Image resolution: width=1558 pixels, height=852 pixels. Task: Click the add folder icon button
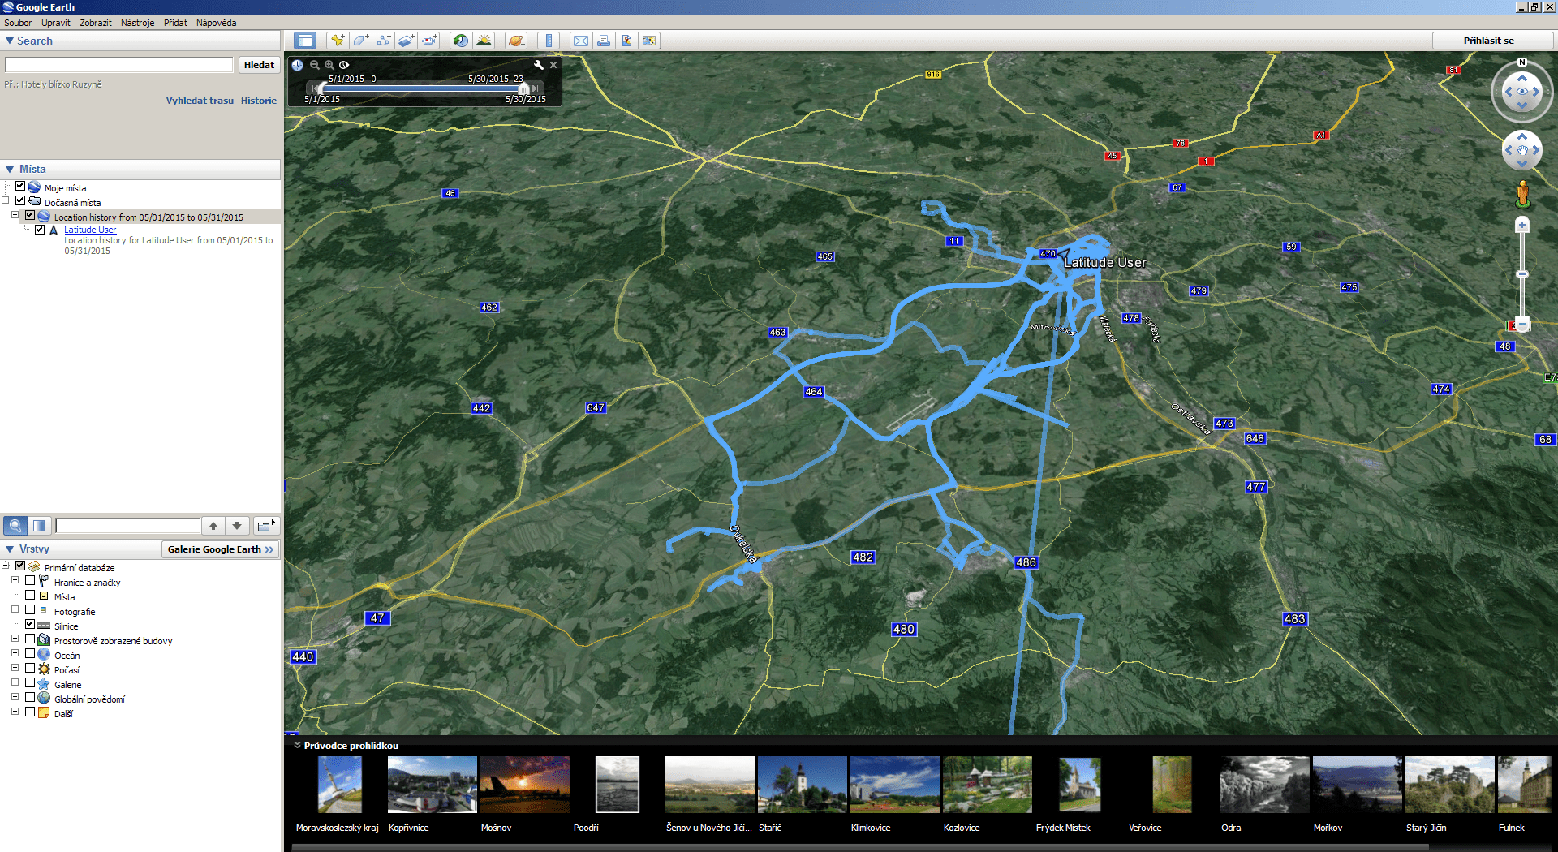[266, 526]
